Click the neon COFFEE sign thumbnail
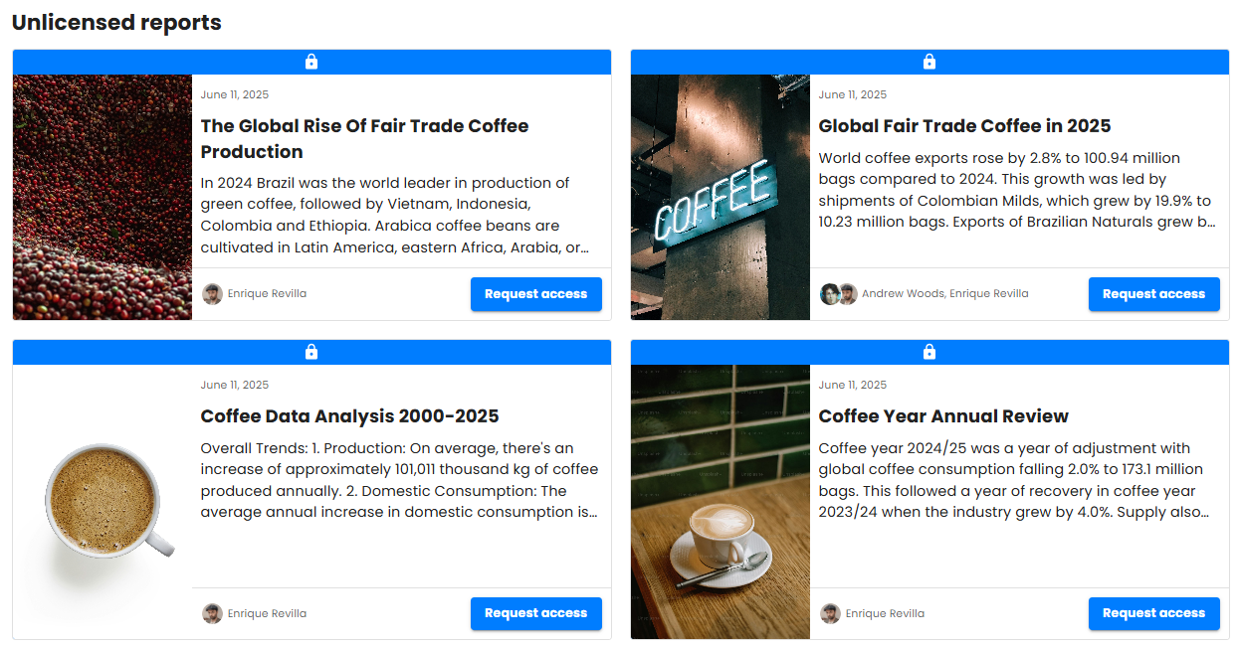 point(721,197)
